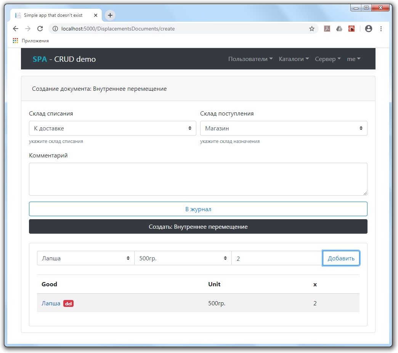Open the PDF extension icon
This screenshot has height=353, width=398.
tap(327, 29)
